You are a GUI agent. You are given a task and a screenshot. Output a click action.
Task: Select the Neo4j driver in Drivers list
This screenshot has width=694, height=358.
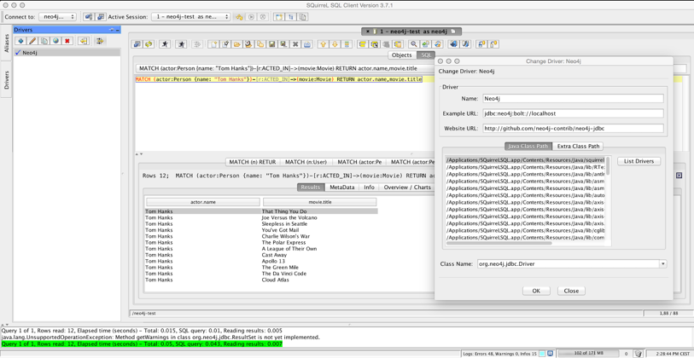pos(67,53)
